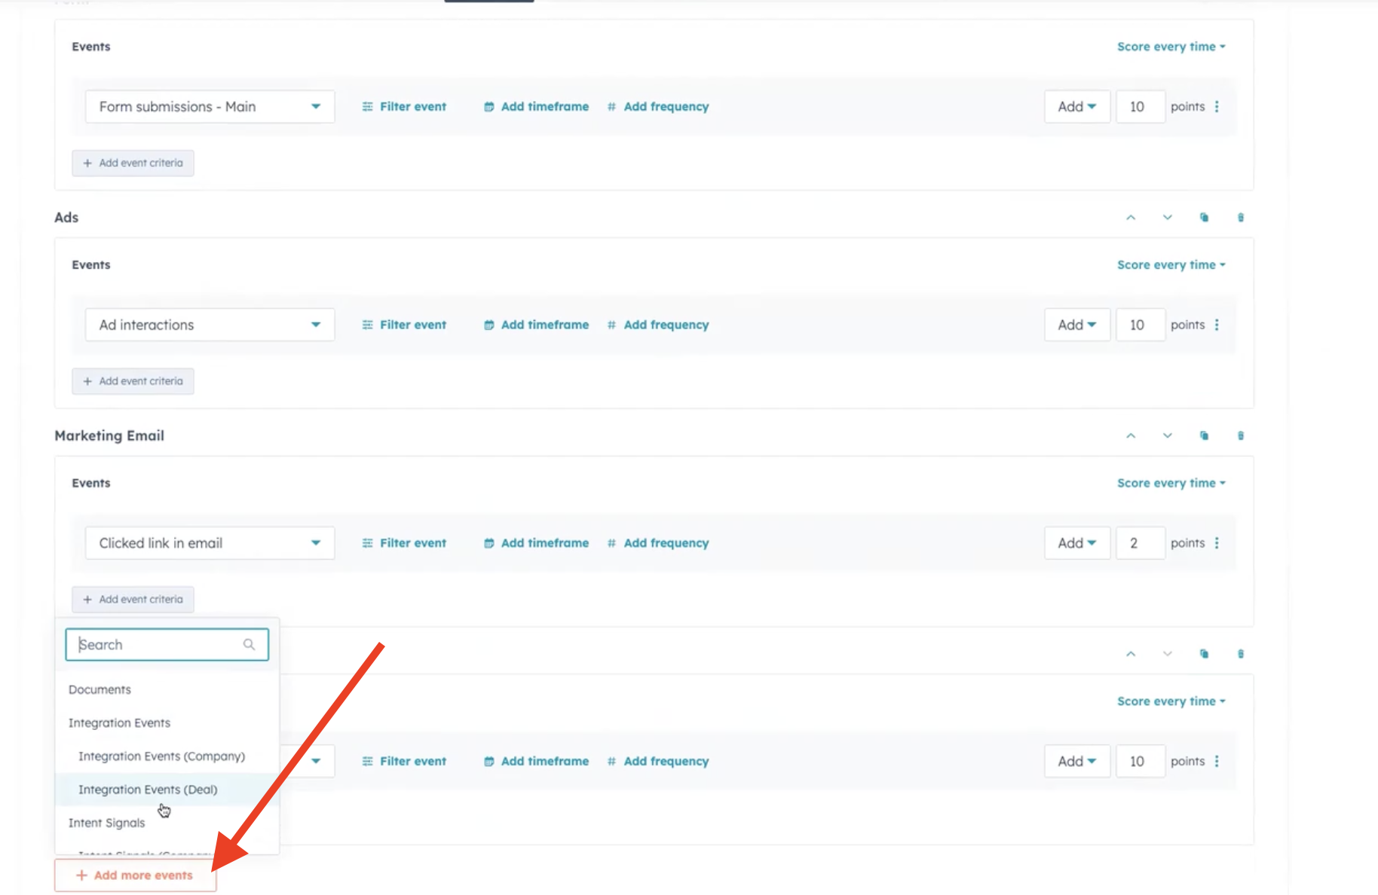Image resolution: width=1378 pixels, height=895 pixels.
Task: Move the Marketing Email group down
Action: click(1167, 435)
